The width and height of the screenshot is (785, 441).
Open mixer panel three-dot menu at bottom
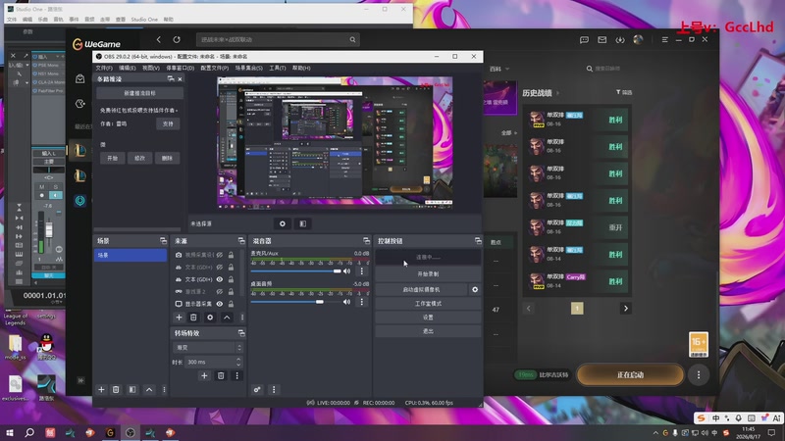click(274, 389)
